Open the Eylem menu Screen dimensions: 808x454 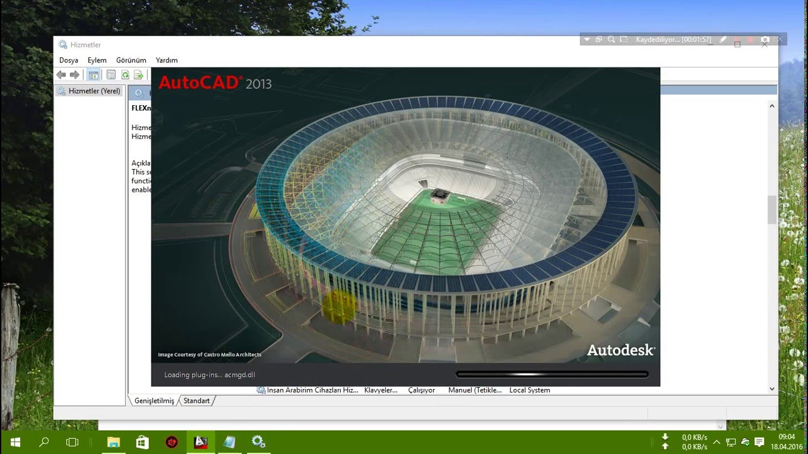click(97, 61)
